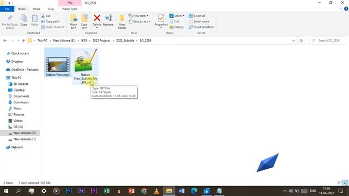
Task: Open 3D Objects folder in sidebar
Action: click(x=19, y=84)
